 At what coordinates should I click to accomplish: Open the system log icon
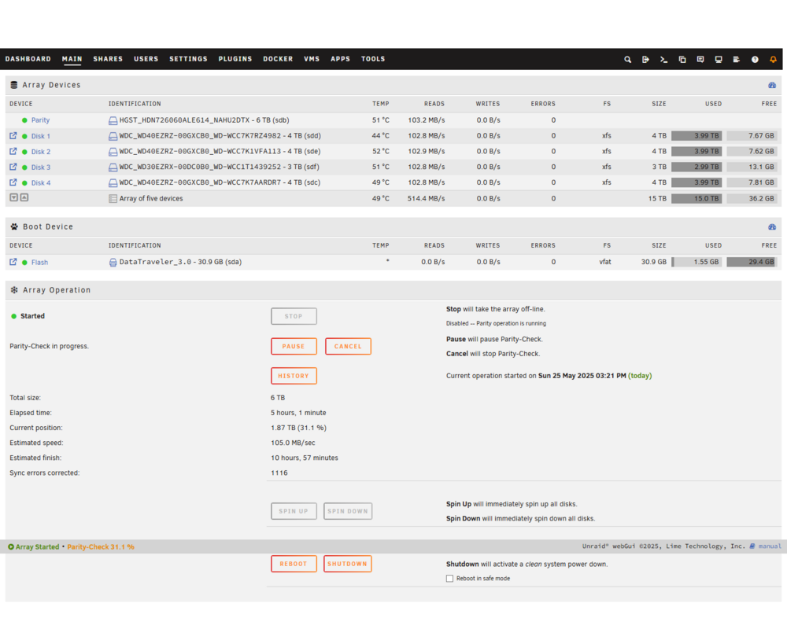tap(737, 59)
